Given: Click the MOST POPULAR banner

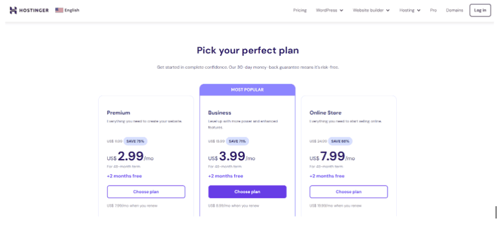Looking at the screenshot, I should 247,90.
